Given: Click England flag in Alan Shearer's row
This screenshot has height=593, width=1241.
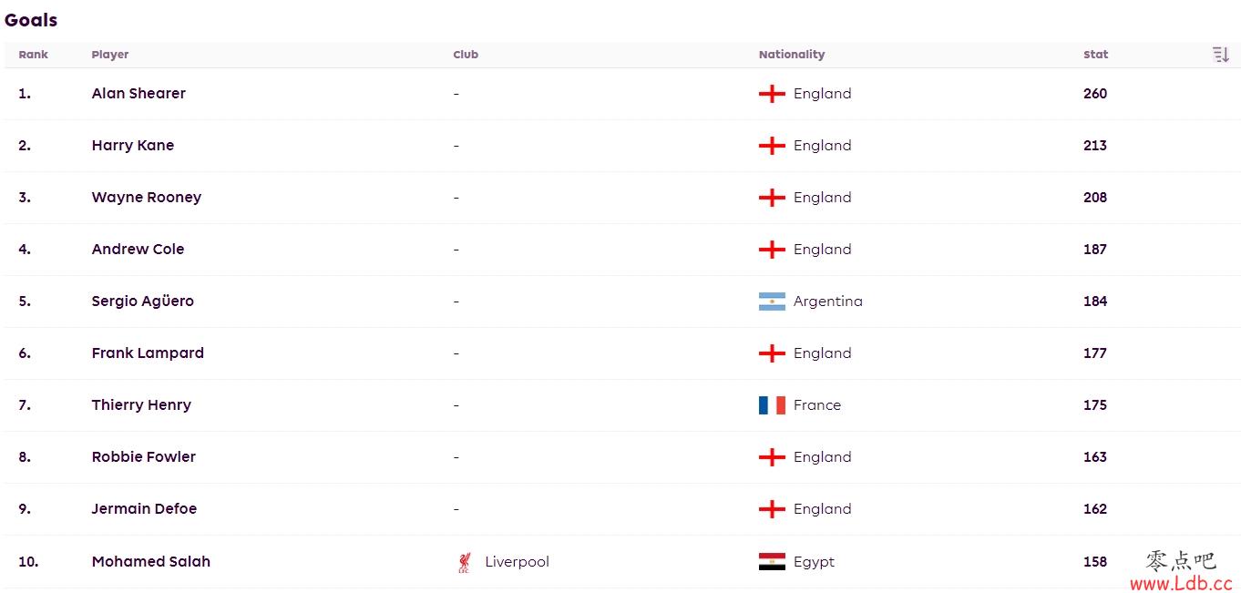Looking at the screenshot, I should click(x=772, y=94).
